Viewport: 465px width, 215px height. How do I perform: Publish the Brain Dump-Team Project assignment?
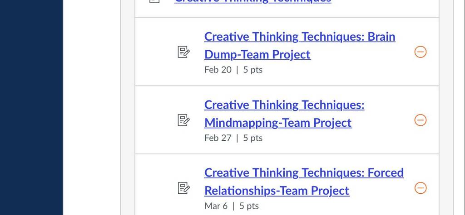(420, 52)
